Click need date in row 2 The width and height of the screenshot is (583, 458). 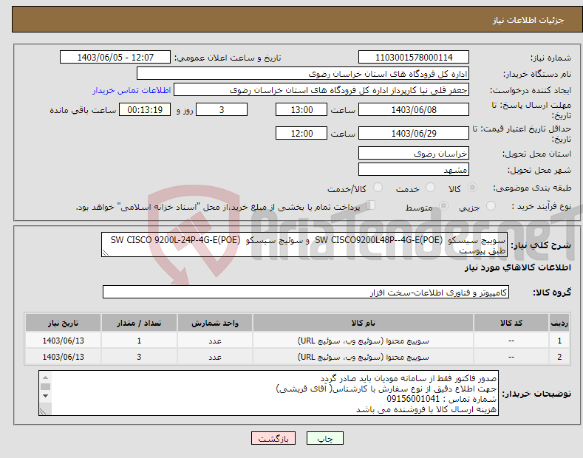pyautogui.click(x=64, y=357)
